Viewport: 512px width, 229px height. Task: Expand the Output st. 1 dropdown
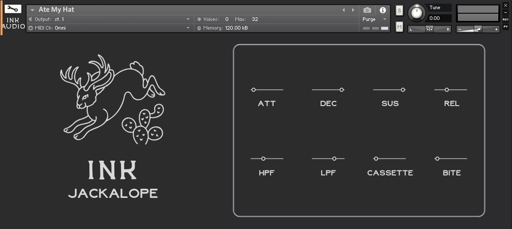[x=188, y=19]
